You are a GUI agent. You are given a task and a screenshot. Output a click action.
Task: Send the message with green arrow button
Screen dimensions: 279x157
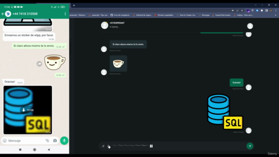tap(250, 146)
